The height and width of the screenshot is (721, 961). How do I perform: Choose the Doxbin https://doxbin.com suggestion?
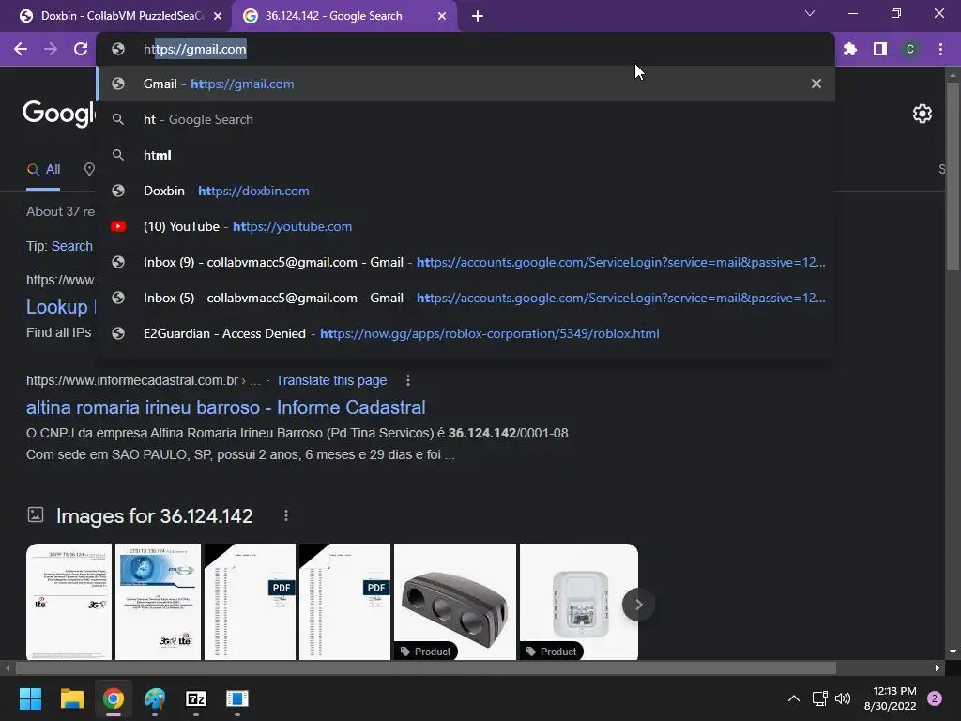[465, 191]
